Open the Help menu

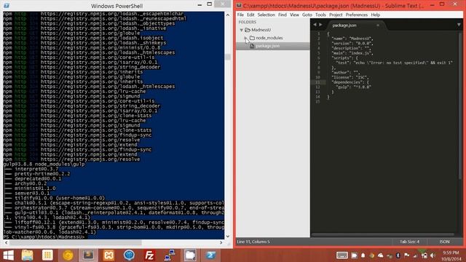pos(376,15)
